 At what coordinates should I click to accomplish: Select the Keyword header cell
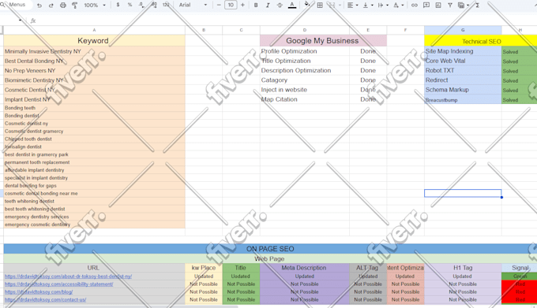click(94, 41)
